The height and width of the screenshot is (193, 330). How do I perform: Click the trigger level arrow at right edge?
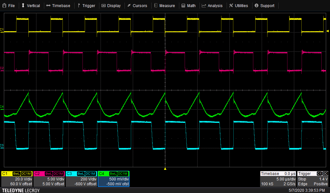(x=327, y=31)
